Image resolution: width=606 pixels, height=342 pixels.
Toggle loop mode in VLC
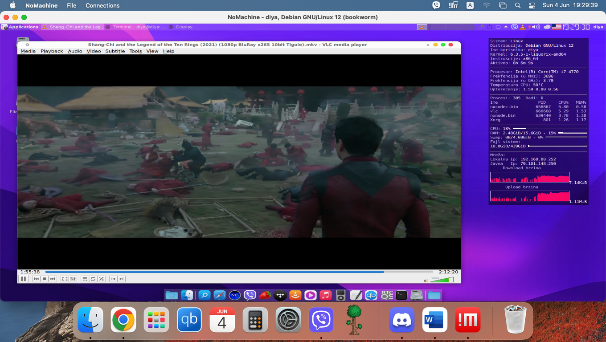[x=93, y=279]
